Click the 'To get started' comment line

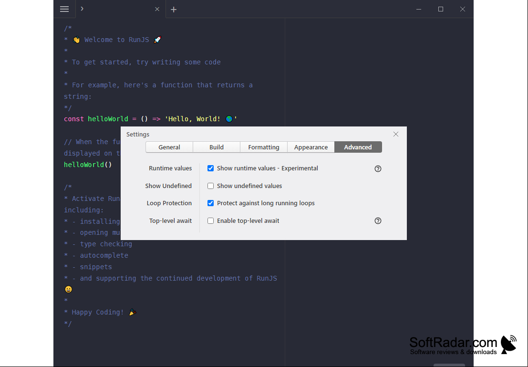tap(143, 63)
